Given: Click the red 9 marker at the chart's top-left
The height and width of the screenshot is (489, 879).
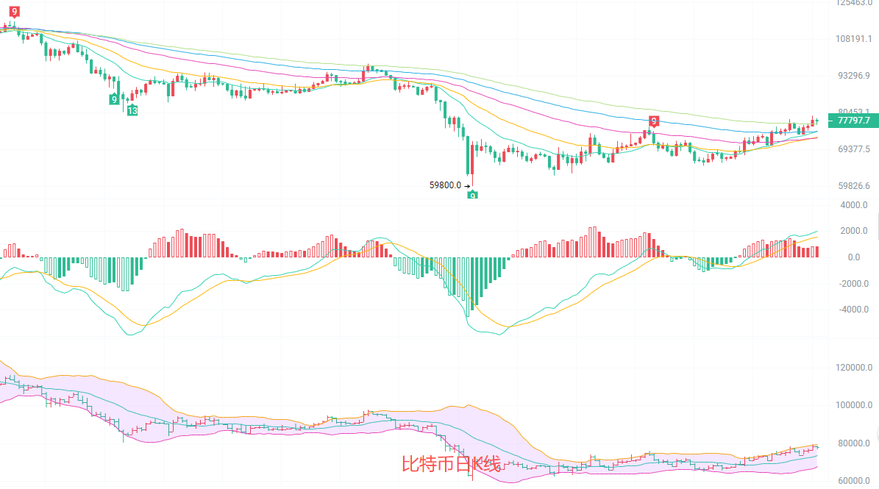Looking at the screenshot, I should tap(15, 11).
